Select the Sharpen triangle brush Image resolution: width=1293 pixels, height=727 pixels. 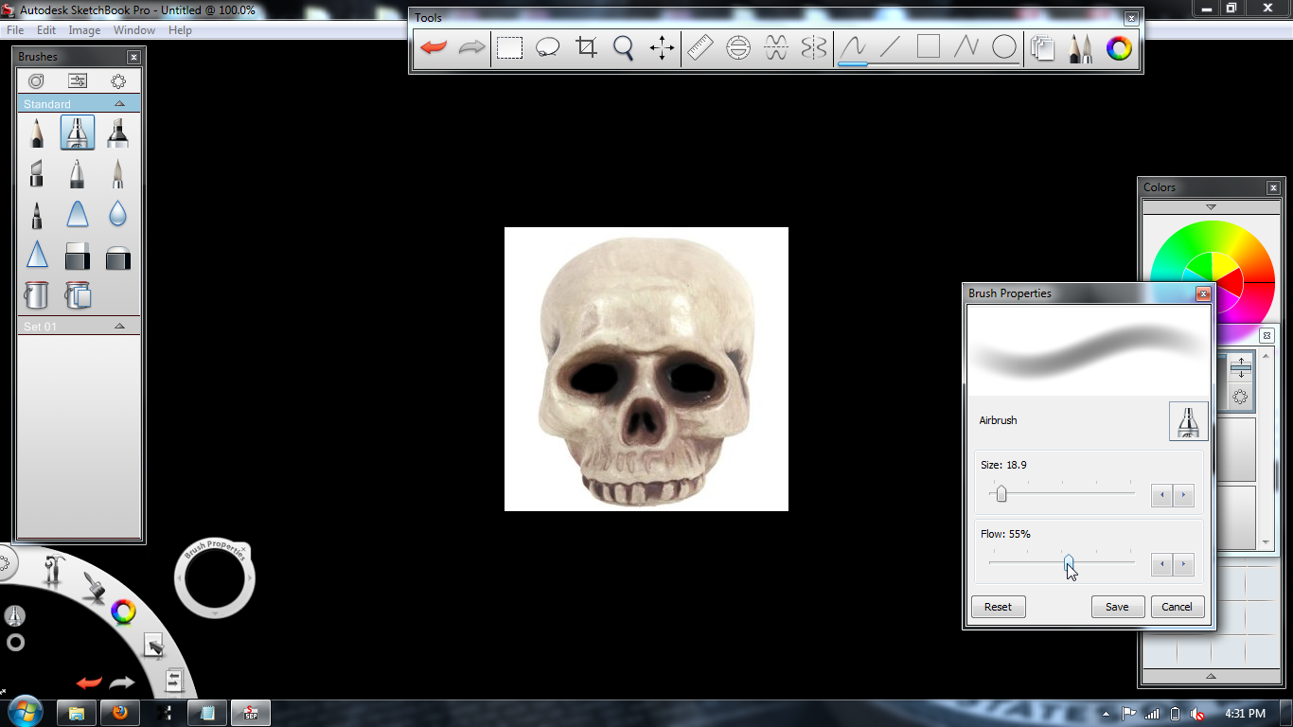click(36, 256)
